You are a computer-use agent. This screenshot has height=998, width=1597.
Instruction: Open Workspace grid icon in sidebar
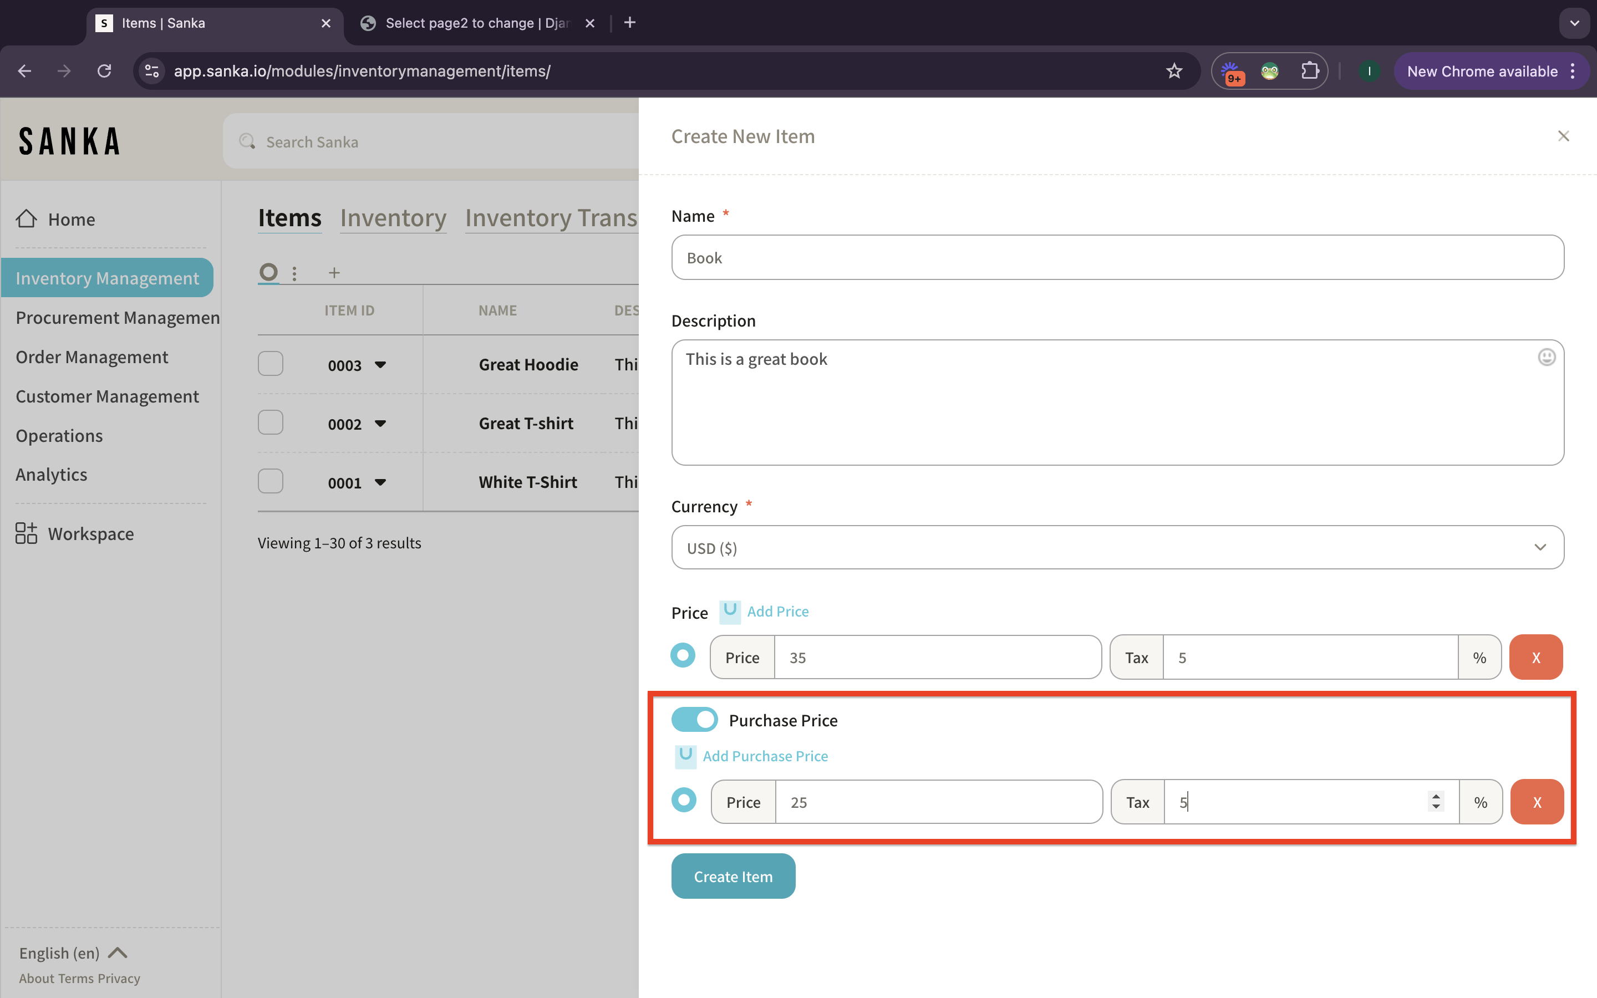27,533
